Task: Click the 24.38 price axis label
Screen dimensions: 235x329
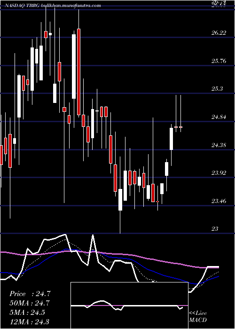Action: [x=219, y=145]
